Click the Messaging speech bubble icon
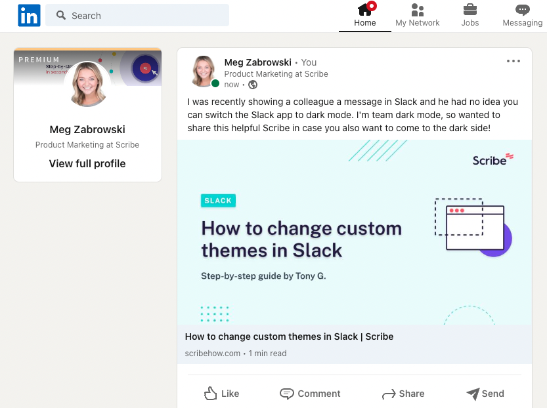The image size is (547, 408). [x=522, y=10]
